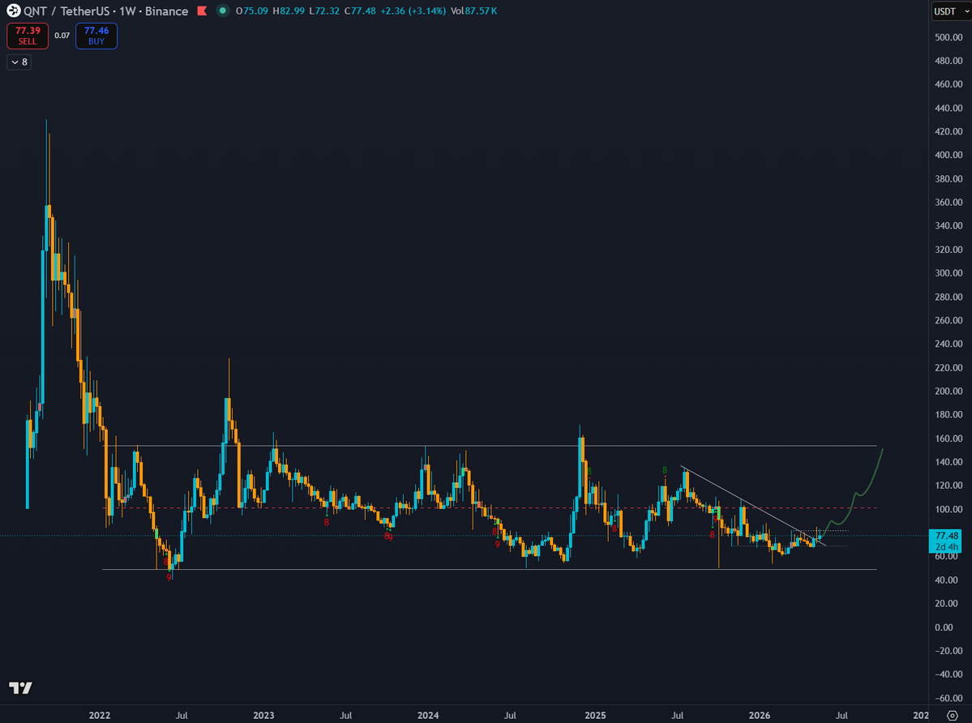This screenshot has width=972, height=723.
Task: Open the QNT / TetherUS symbol title
Action: pos(106,11)
